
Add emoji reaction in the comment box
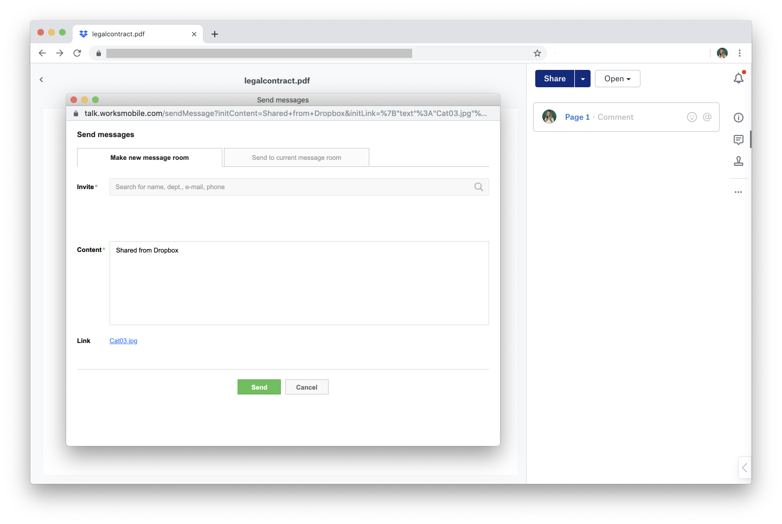coord(691,117)
